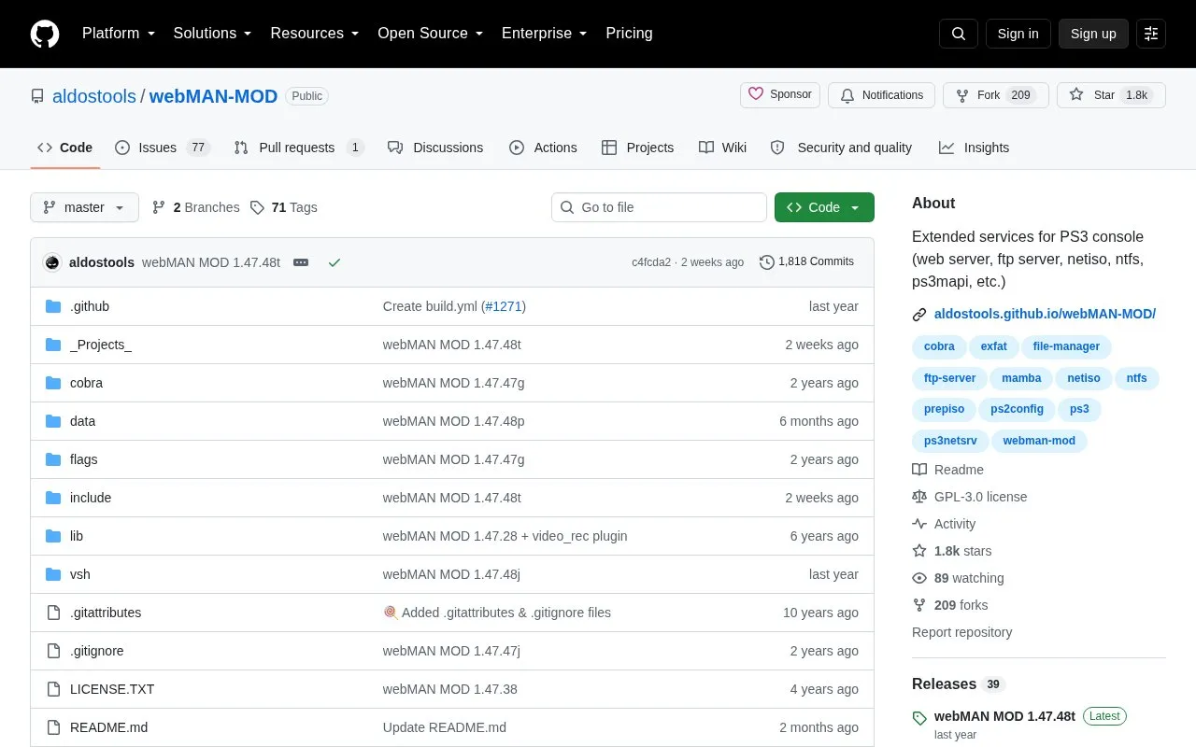This screenshot has width=1196, height=747.
Task: Select the ps3netsrv topic tag
Action: point(950,441)
